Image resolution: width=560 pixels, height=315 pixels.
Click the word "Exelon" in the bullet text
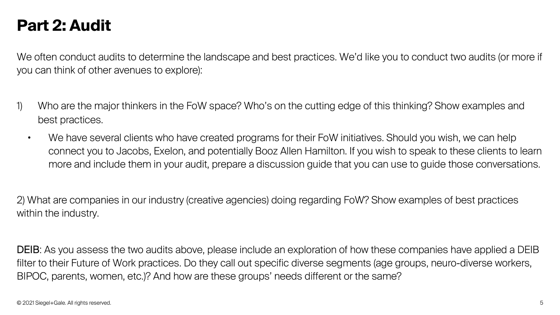click(x=169, y=151)
